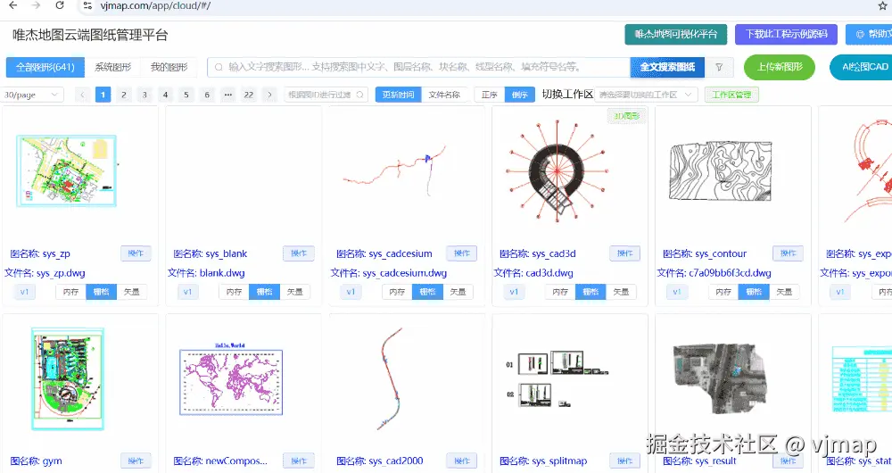Select v1 version tag of sys_blank
Image resolution: width=892 pixels, height=473 pixels.
(187, 292)
